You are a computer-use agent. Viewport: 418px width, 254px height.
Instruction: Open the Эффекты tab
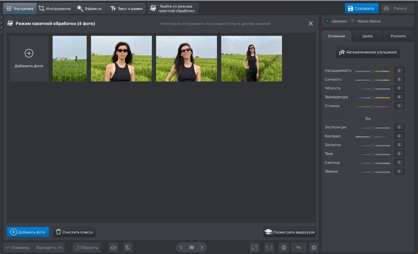(x=89, y=8)
